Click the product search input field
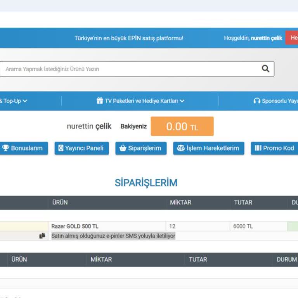This screenshot has width=298, height=298. 137,69
